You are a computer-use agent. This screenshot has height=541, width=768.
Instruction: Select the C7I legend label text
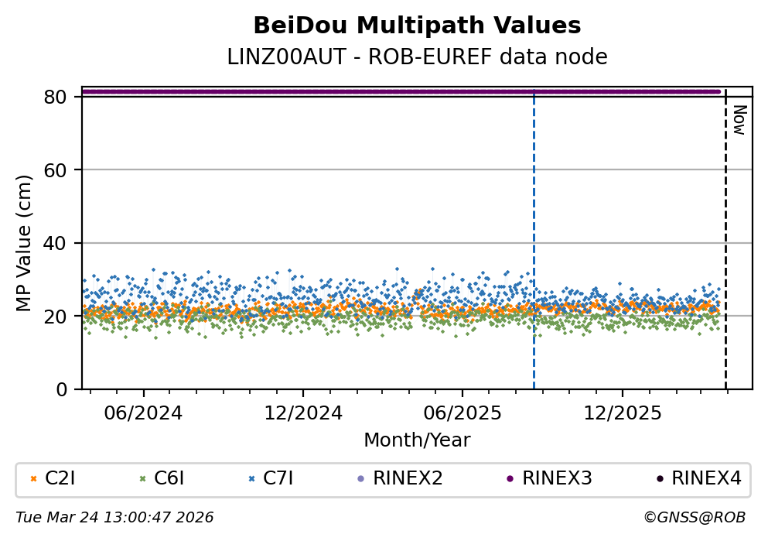point(278,479)
